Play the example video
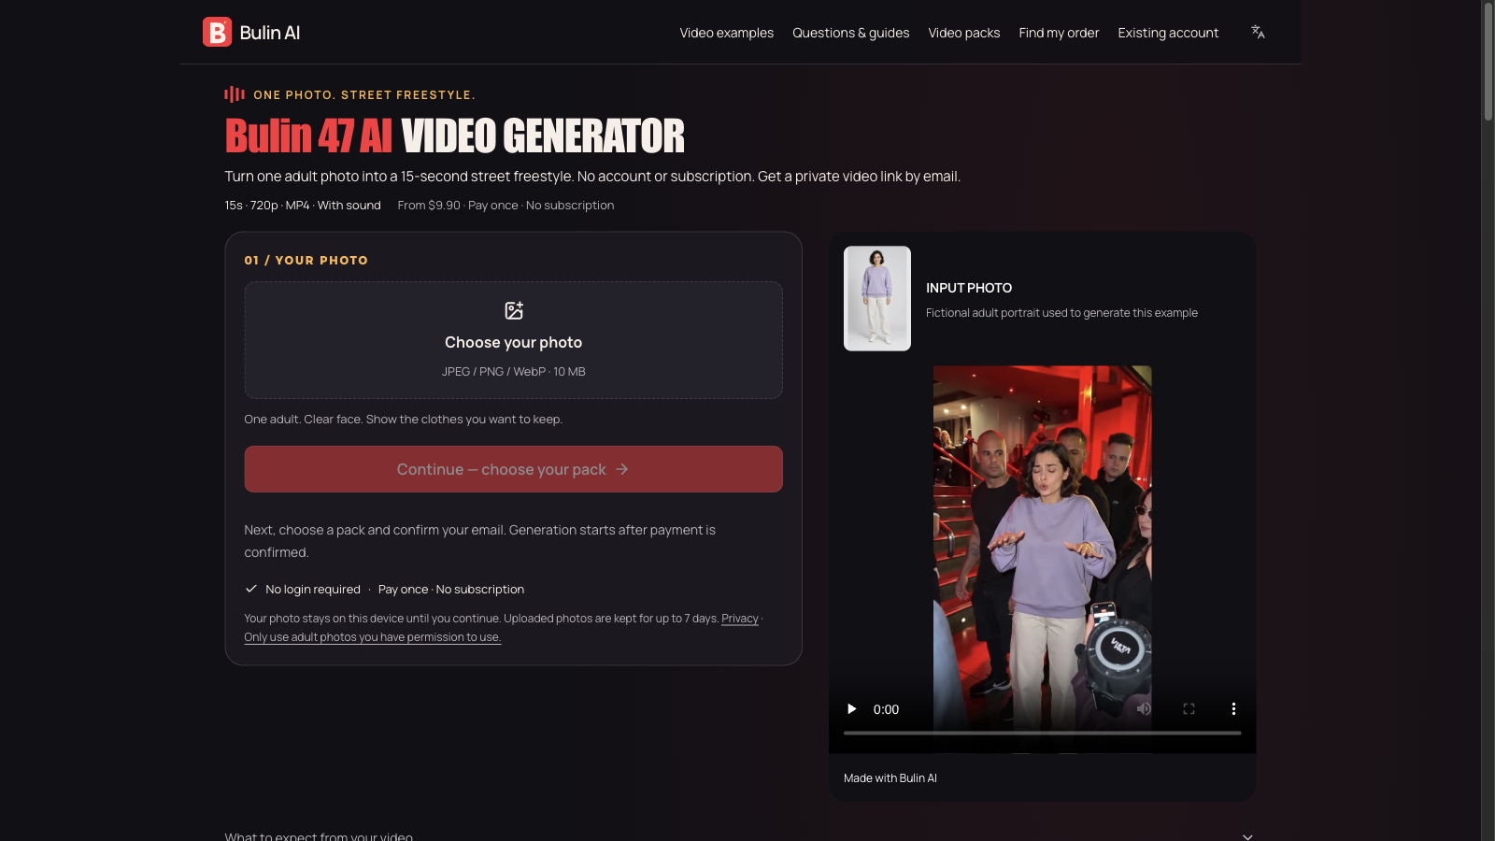 851,709
